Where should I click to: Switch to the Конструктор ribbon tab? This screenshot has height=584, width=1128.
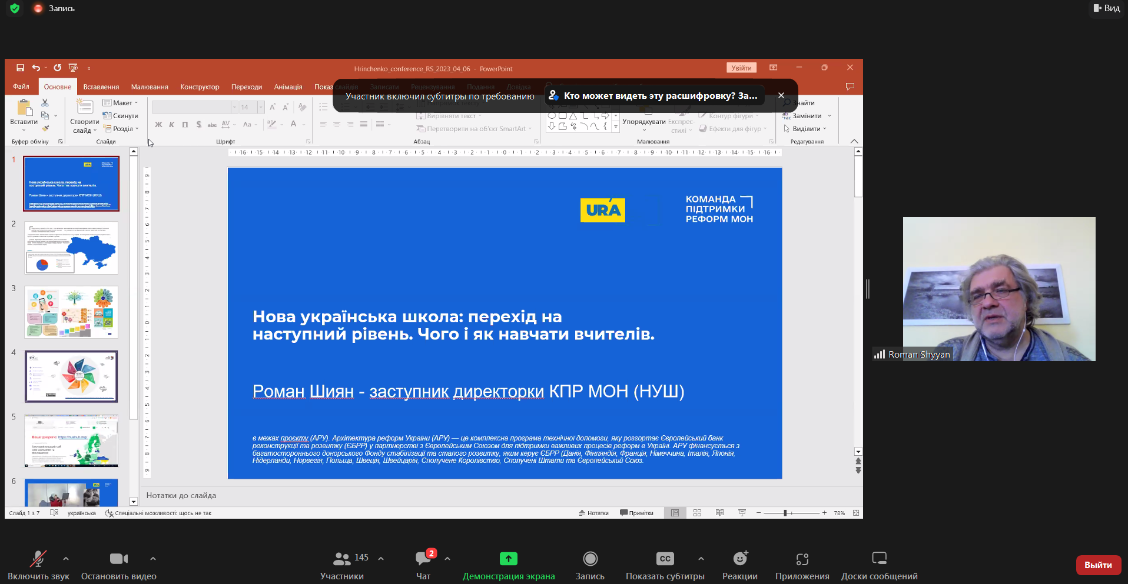click(200, 87)
